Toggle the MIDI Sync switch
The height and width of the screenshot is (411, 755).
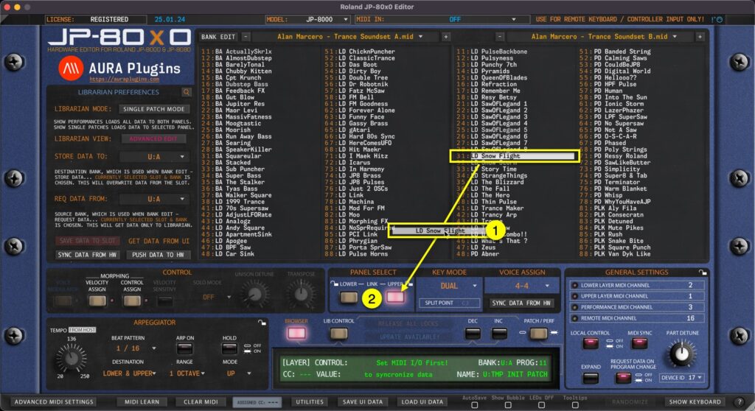[x=639, y=343]
